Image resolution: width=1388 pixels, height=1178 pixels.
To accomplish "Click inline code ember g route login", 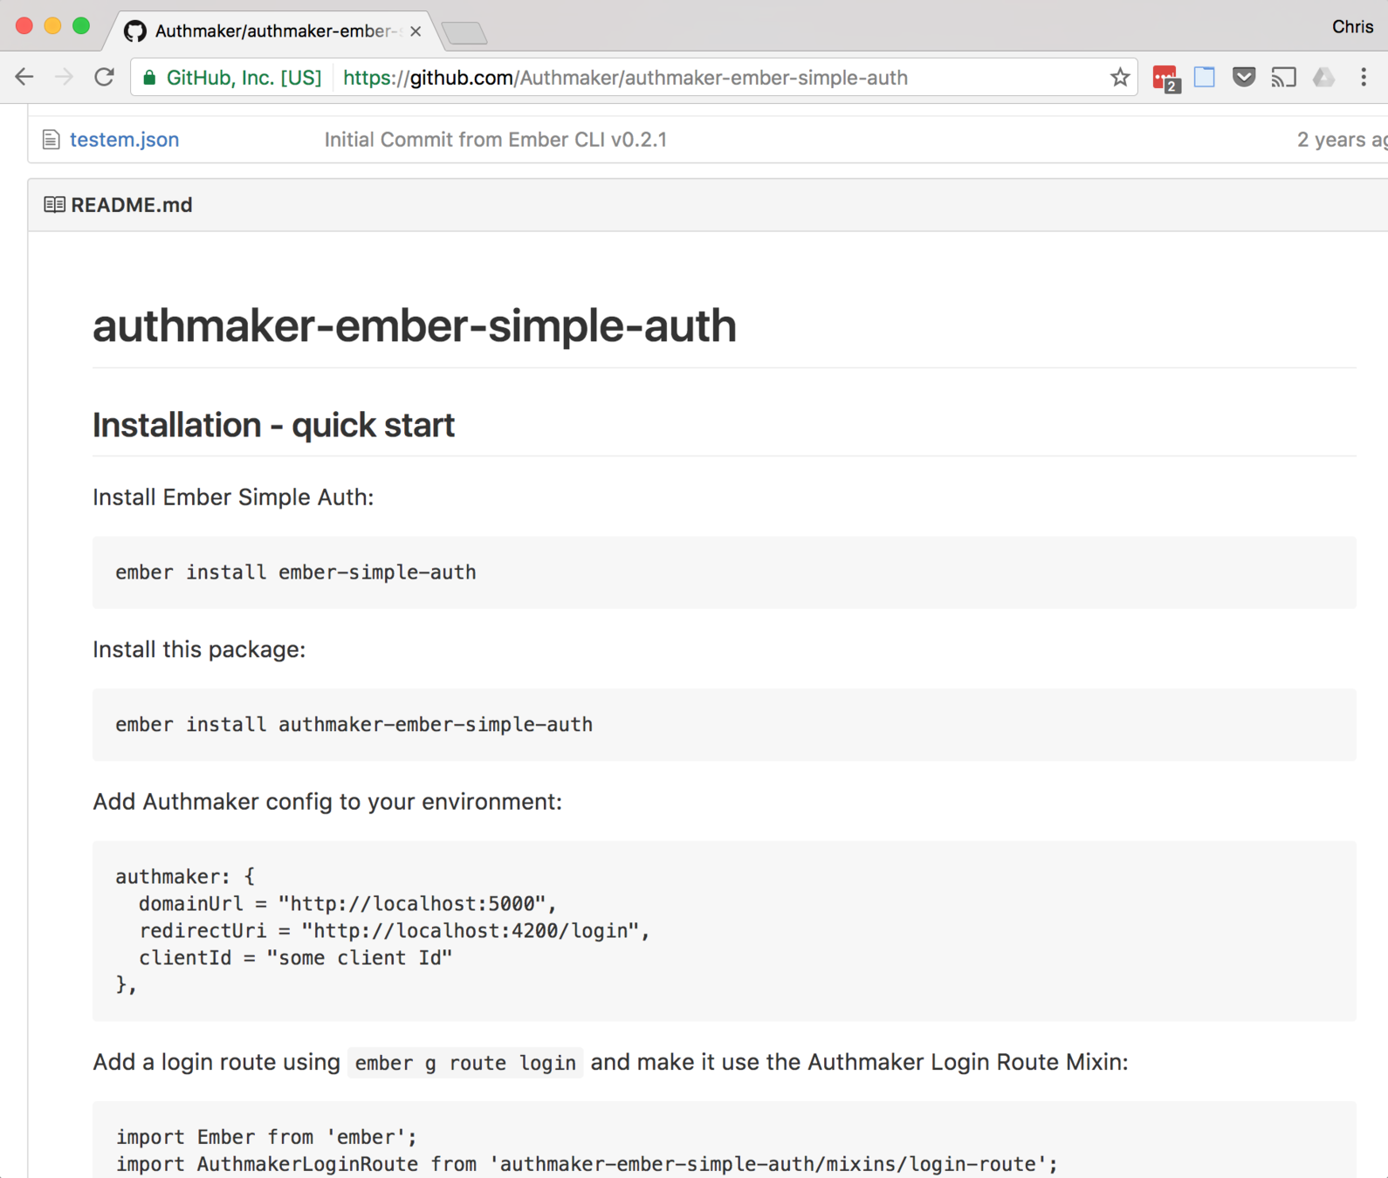I will pyautogui.click(x=465, y=1063).
